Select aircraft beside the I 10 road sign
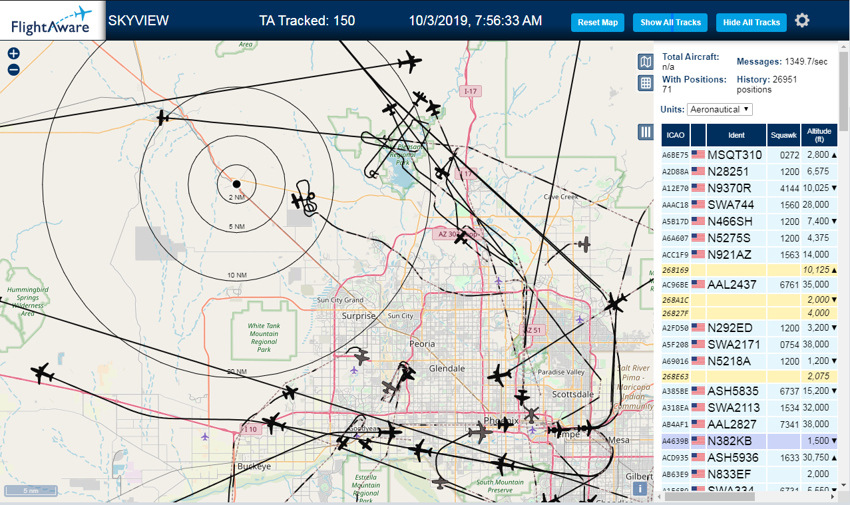 coord(272,422)
